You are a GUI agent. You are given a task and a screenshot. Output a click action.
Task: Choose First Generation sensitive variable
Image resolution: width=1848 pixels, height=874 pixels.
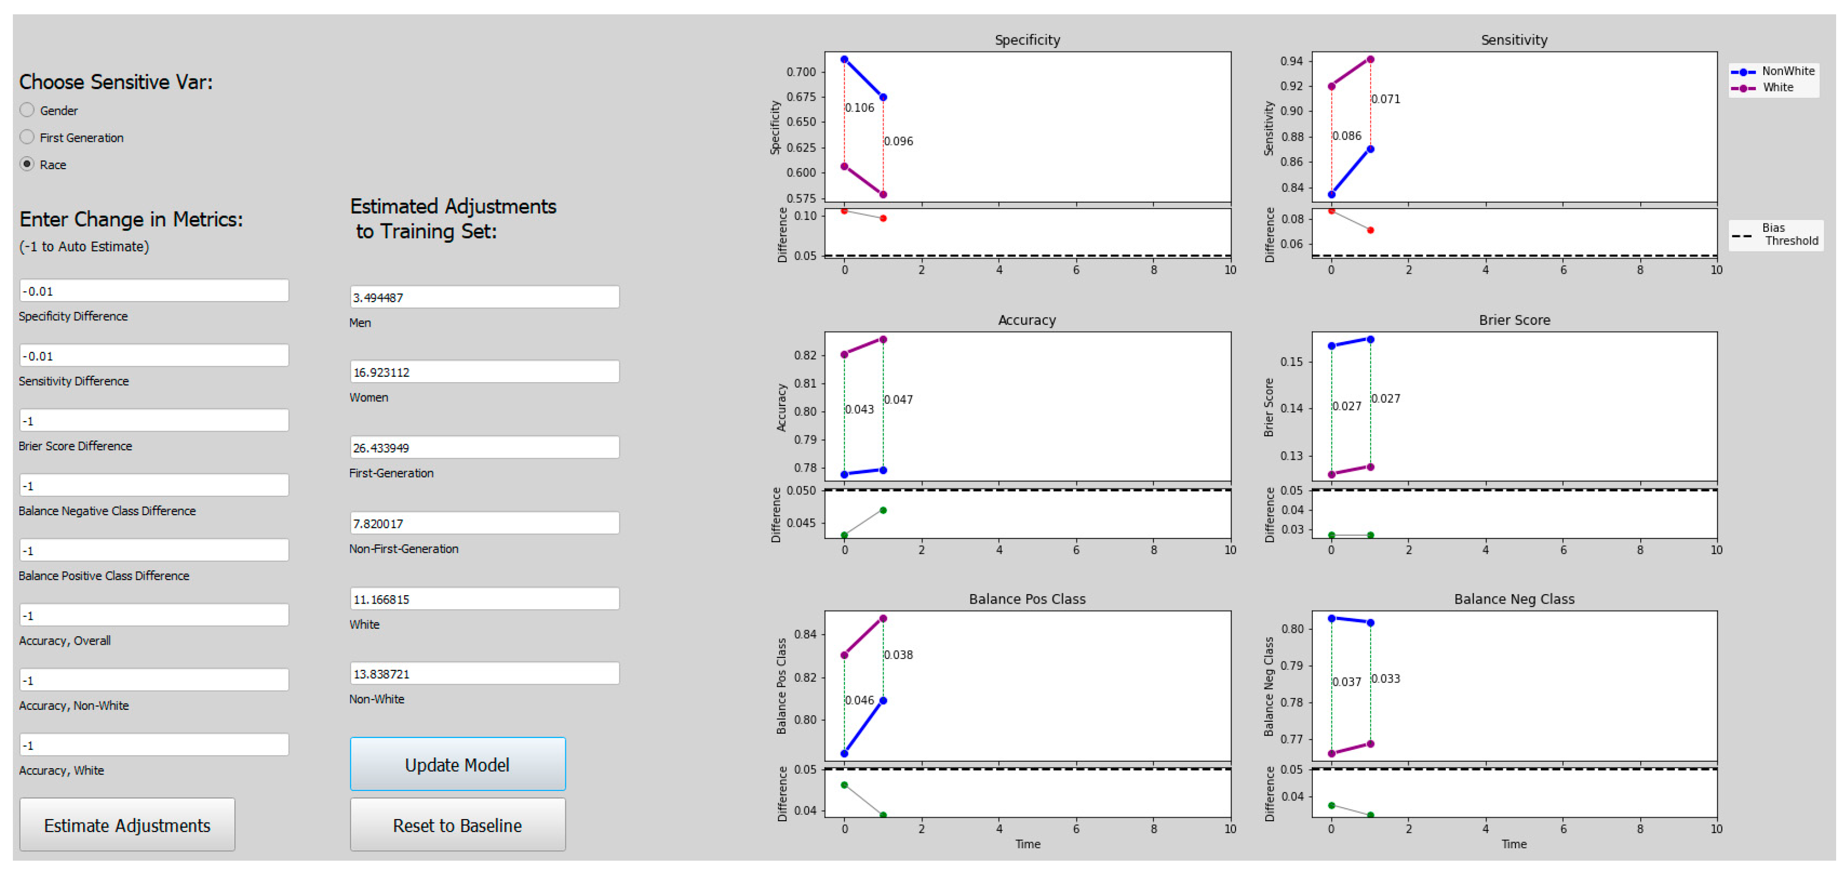click(27, 137)
